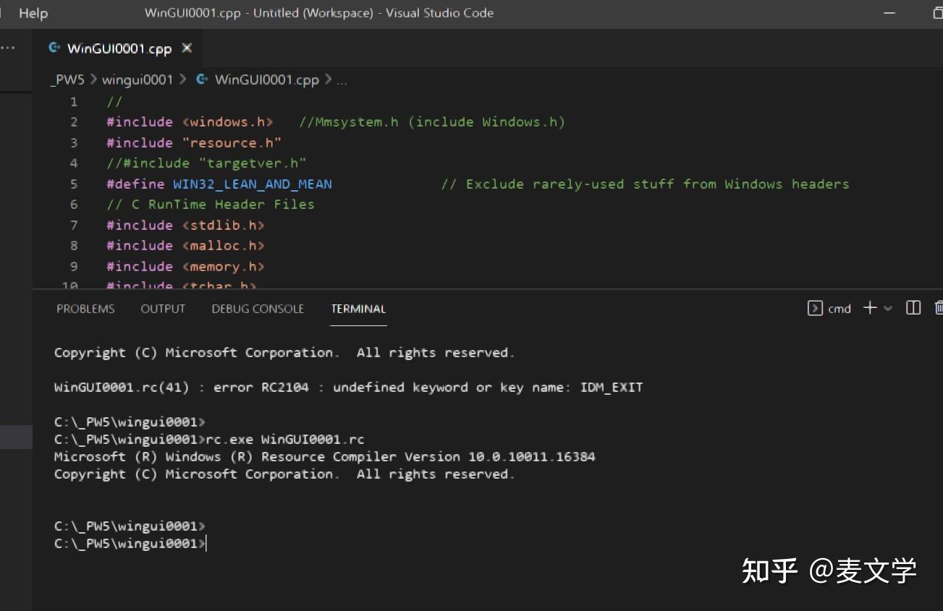The image size is (943, 611).
Task: Open the PROBLEMS panel
Action: (x=85, y=308)
